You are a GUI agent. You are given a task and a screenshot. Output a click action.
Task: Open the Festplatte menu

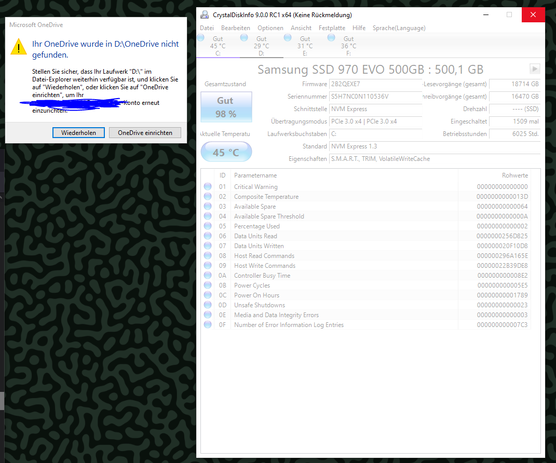tap(332, 28)
